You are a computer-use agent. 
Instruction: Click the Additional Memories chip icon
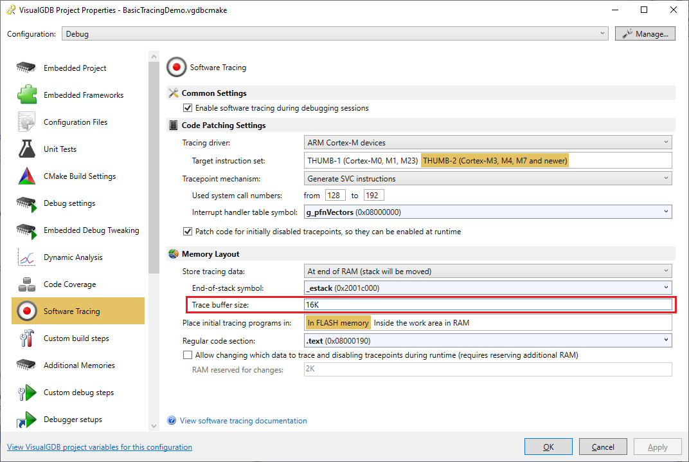tap(26, 365)
